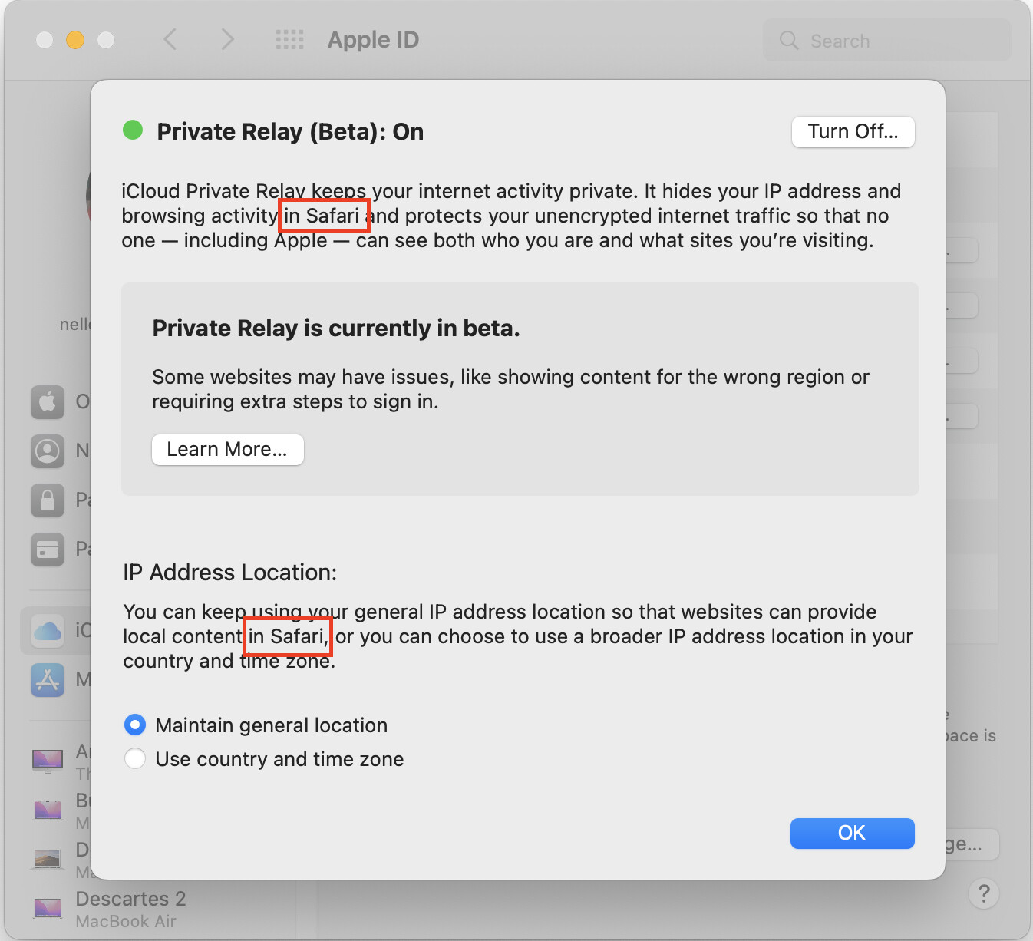Select the iCloud sidebar icon

pyautogui.click(x=48, y=631)
